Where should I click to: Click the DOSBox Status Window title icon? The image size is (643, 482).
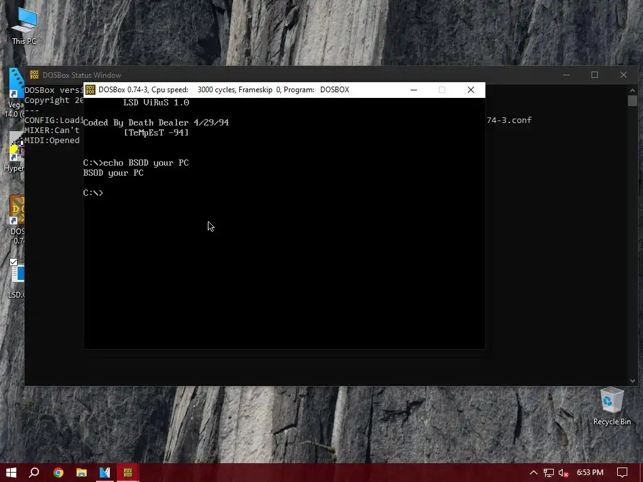coord(35,75)
